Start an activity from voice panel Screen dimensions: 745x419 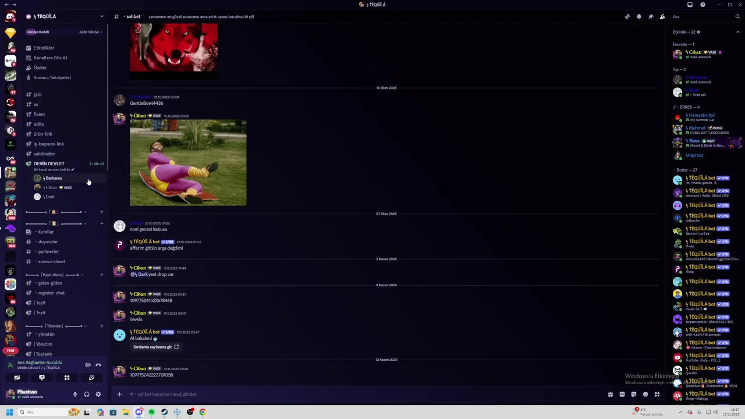point(67,378)
